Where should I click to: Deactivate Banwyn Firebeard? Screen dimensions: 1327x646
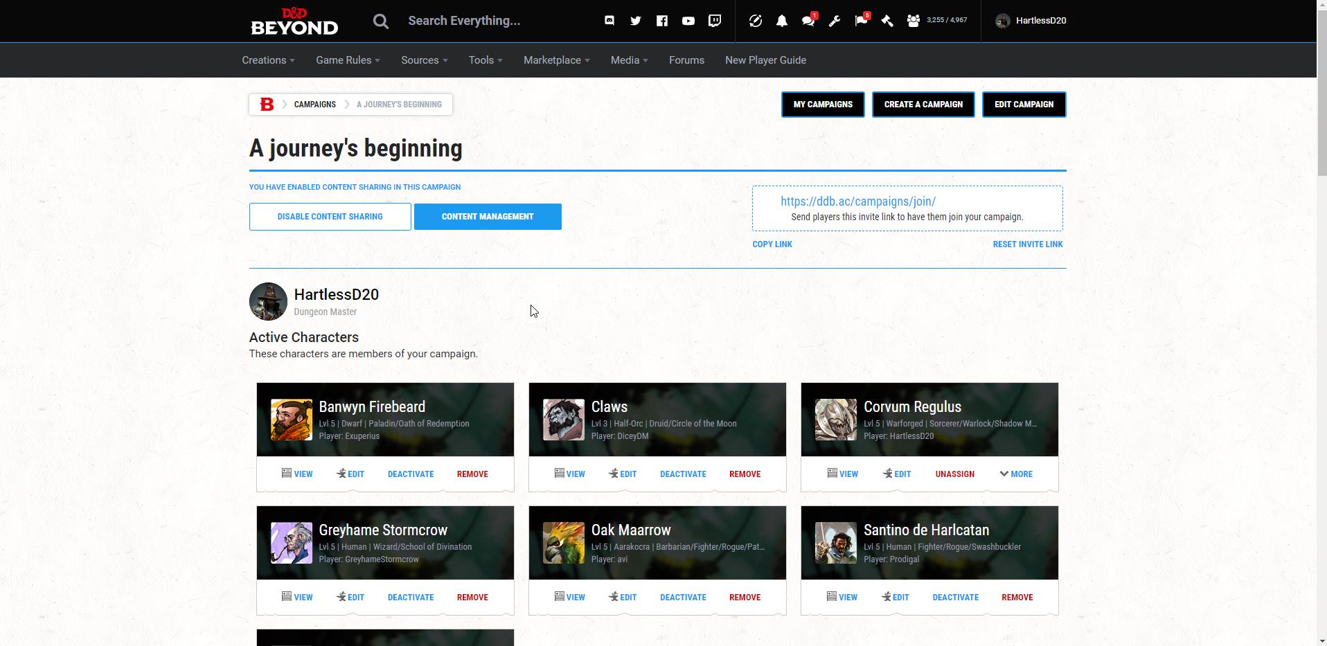click(x=411, y=474)
